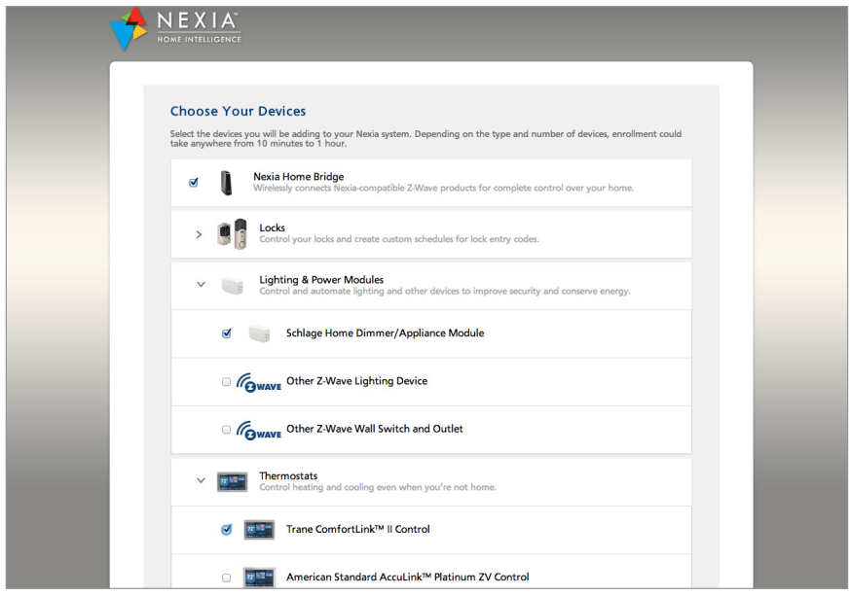
Task: Click the Nexia Home Bridge title
Action: 299,177
